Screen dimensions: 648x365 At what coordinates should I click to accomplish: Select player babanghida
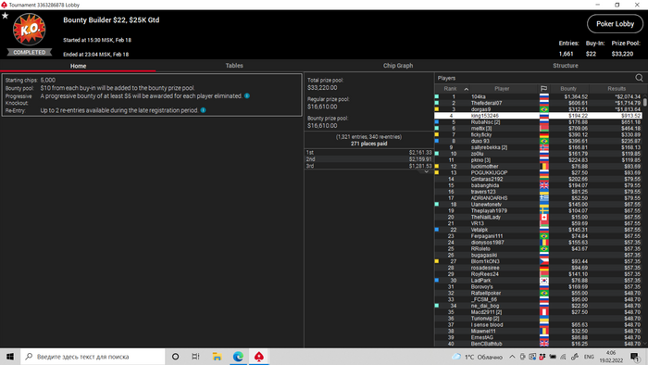[x=485, y=185]
